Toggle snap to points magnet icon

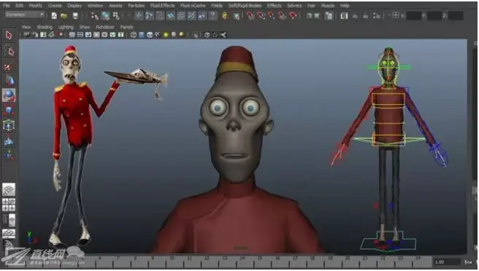point(271,15)
